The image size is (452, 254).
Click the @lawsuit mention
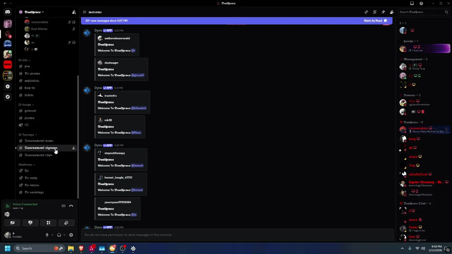137,165
